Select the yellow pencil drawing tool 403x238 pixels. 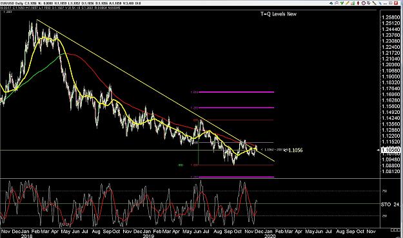point(348,3)
